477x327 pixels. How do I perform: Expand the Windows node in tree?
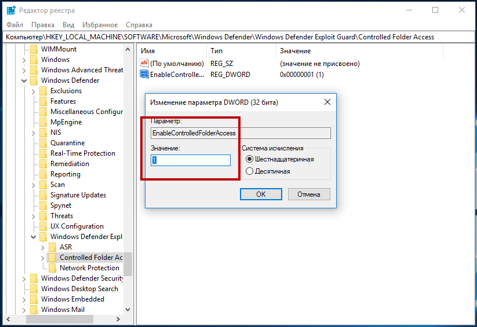pos(24,60)
